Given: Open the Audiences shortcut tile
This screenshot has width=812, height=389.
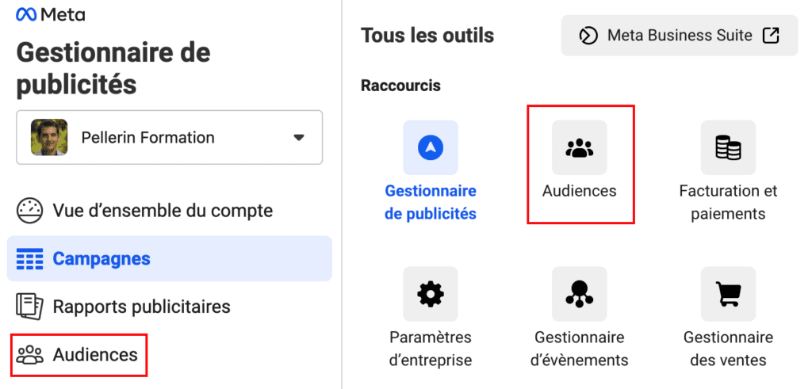Looking at the screenshot, I should pos(580,165).
